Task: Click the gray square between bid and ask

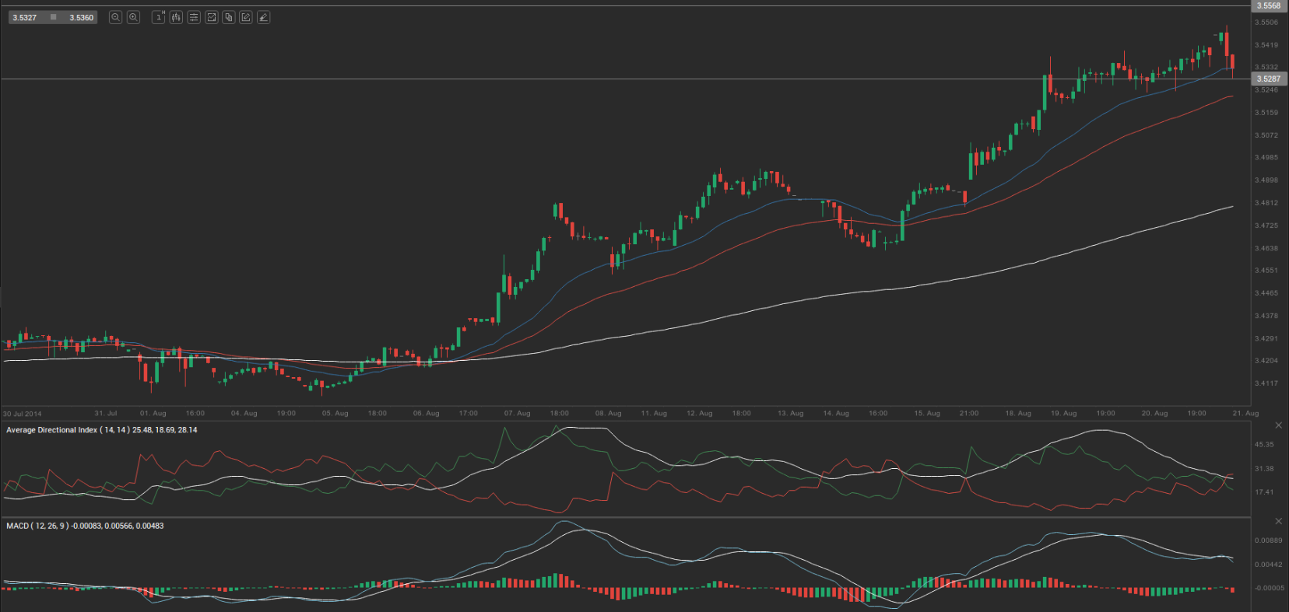Action: tap(53, 17)
